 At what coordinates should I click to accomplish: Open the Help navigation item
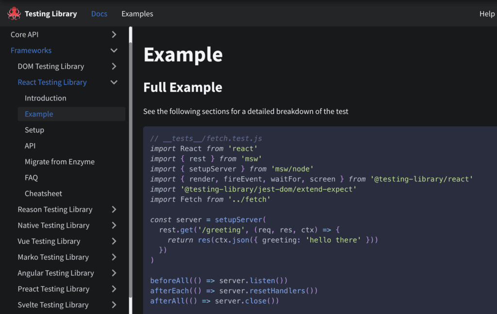[487, 14]
